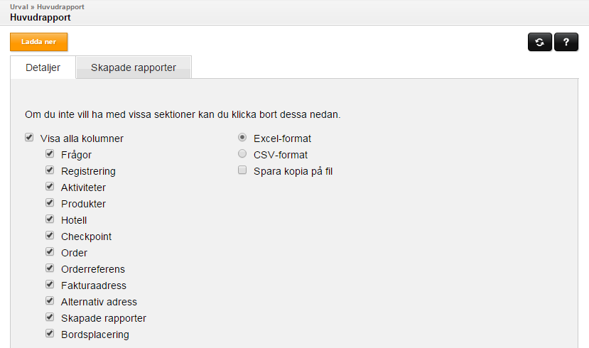Select the Detaljer tab

pyautogui.click(x=43, y=67)
